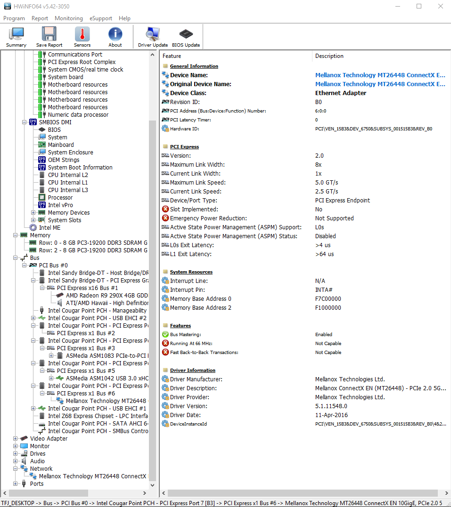Select Intel Z68 Express Chipset LPC Interface
The height and width of the screenshot is (507, 451).
(98, 416)
